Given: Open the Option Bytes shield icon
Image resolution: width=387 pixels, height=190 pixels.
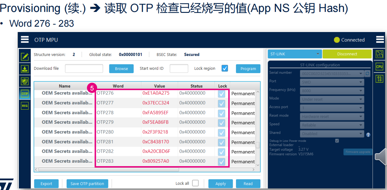Looking at the screenshot, I should pos(25,81).
